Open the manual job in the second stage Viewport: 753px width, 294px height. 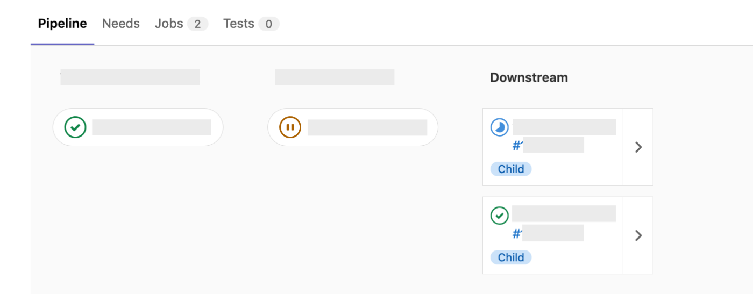353,127
